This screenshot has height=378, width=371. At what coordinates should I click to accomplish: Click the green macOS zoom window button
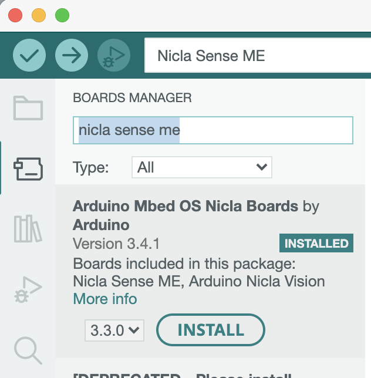click(62, 15)
